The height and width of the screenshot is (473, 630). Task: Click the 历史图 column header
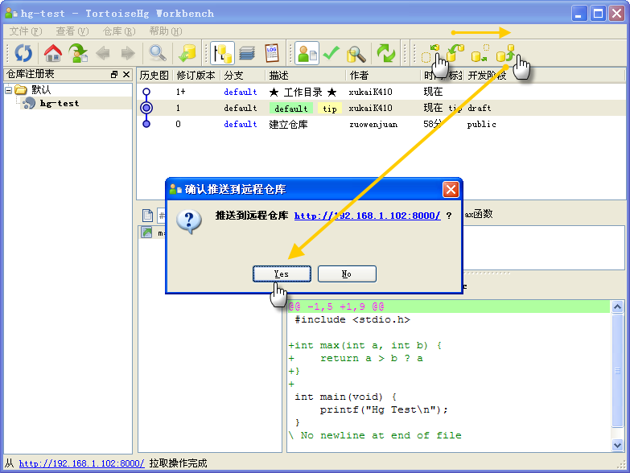(154, 76)
